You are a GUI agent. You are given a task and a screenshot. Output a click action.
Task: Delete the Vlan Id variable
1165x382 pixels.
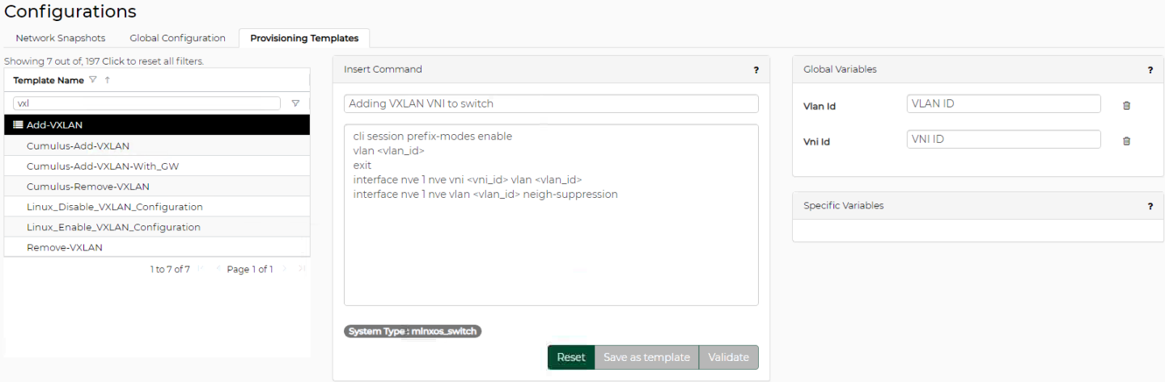click(x=1126, y=105)
